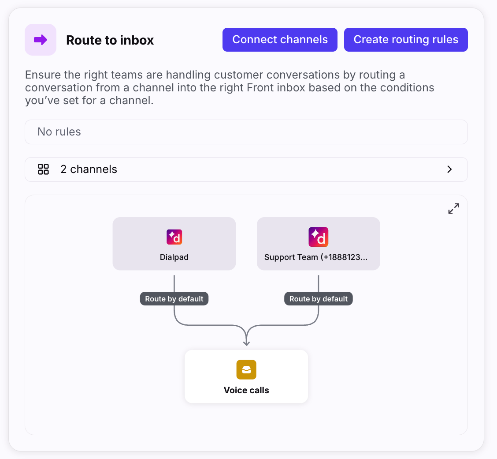Expand the 2 channels row label
The width and height of the screenshot is (497, 459).
click(89, 169)
